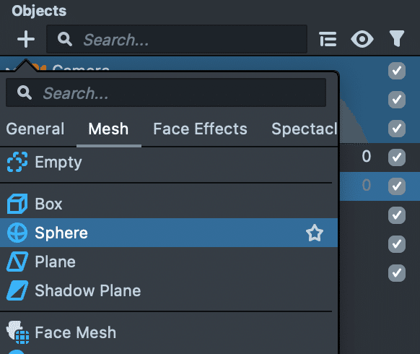Switch to the Face Effects tab

200,129
